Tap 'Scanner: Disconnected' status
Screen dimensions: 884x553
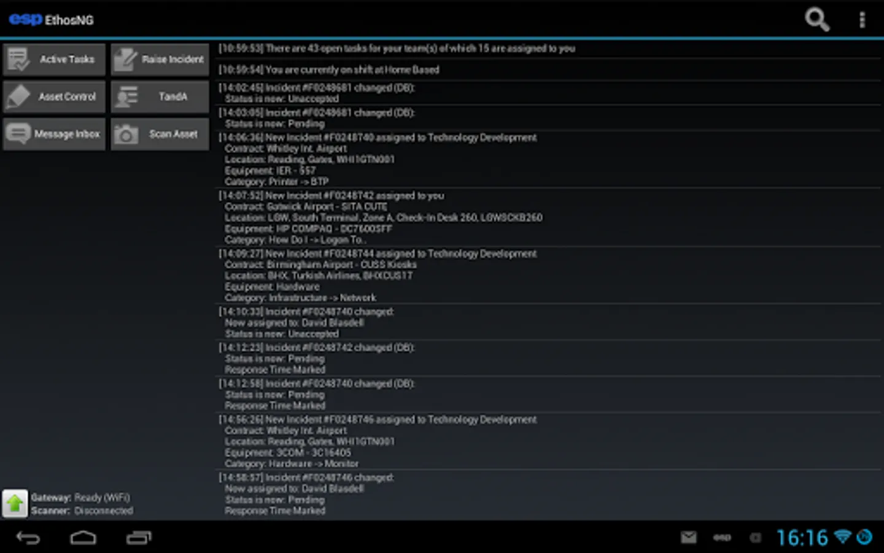tap(82, 511)
